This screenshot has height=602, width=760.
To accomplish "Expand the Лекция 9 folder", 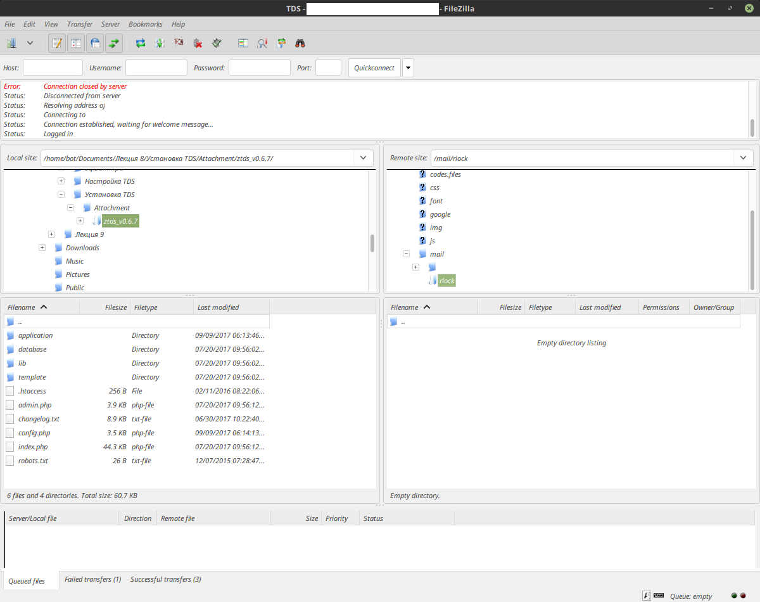I will pos(52,234).
